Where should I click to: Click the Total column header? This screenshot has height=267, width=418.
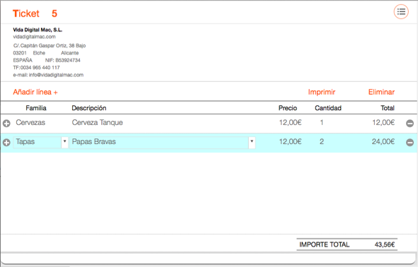tap(388, 108)
